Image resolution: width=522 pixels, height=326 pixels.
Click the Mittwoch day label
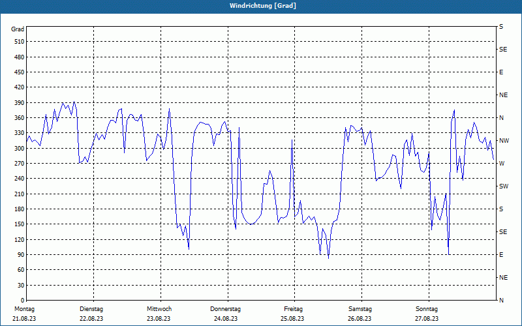(159, 309)
